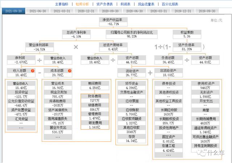This screenshot has width=232, height=163.
Task: Select the 杜邦分析 tab
Action: [82, 4]
